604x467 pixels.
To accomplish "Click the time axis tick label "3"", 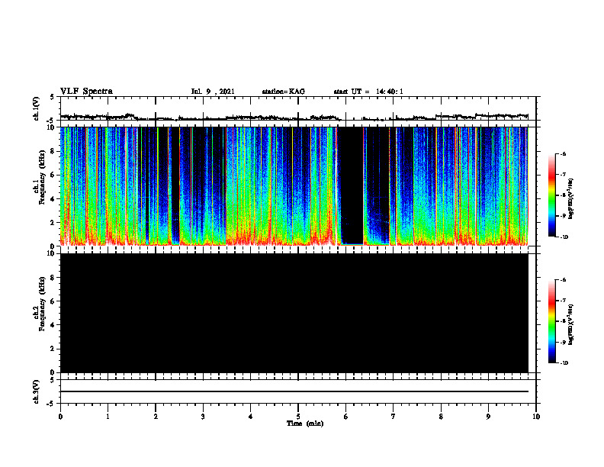I will pos(203,417).
